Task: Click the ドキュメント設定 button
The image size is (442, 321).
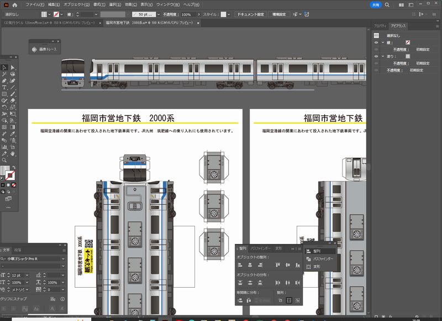Action: [x=251, y=14]
